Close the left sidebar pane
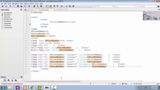160x90 pixels. pos(22,80)
